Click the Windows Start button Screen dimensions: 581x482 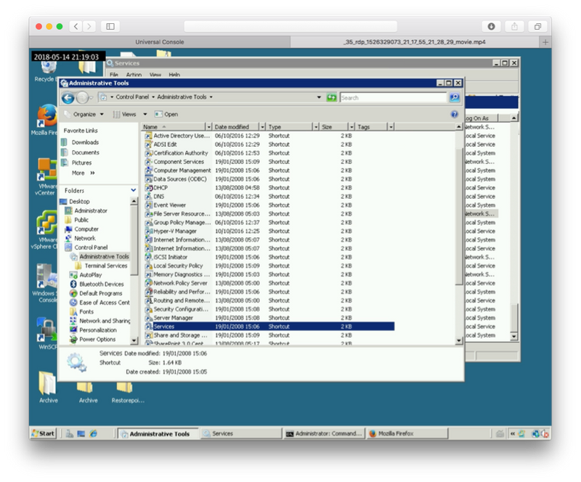point(44,433)
